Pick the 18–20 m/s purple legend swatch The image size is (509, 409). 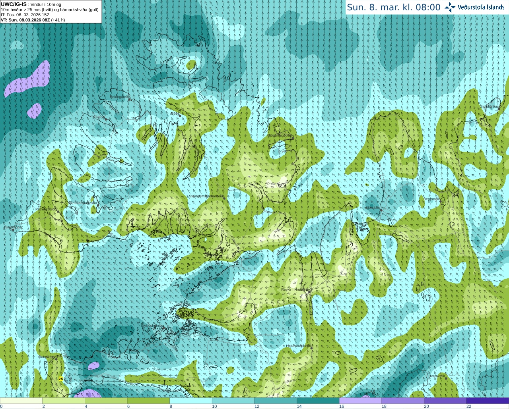tap(403, 401)
